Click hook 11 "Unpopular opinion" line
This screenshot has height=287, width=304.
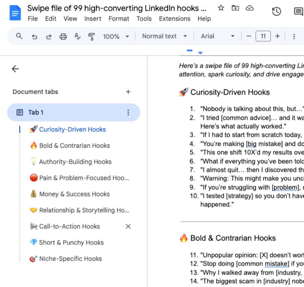(252, 255)
